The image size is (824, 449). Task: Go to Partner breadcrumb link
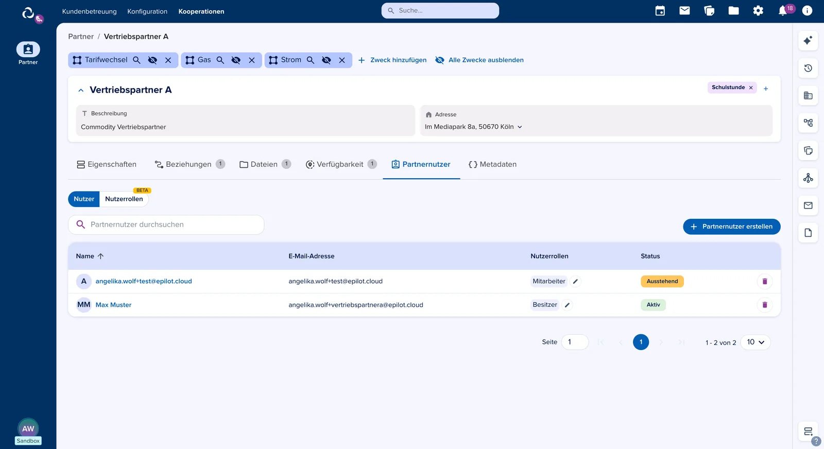click(x=81, y=37)
